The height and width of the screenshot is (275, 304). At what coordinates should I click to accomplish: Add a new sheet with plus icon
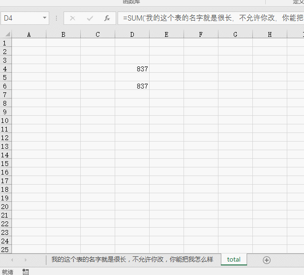point(267,260)
